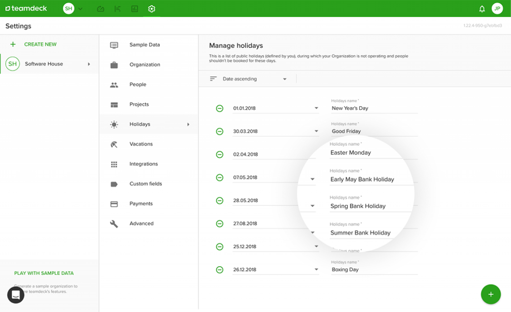
Task: Click minus icon beside Boxing Day
Action: tap(220, 270)
